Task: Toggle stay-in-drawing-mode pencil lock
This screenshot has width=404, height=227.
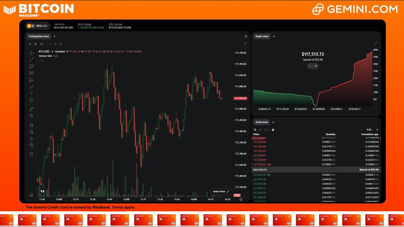Action: [x=32, y=132]
